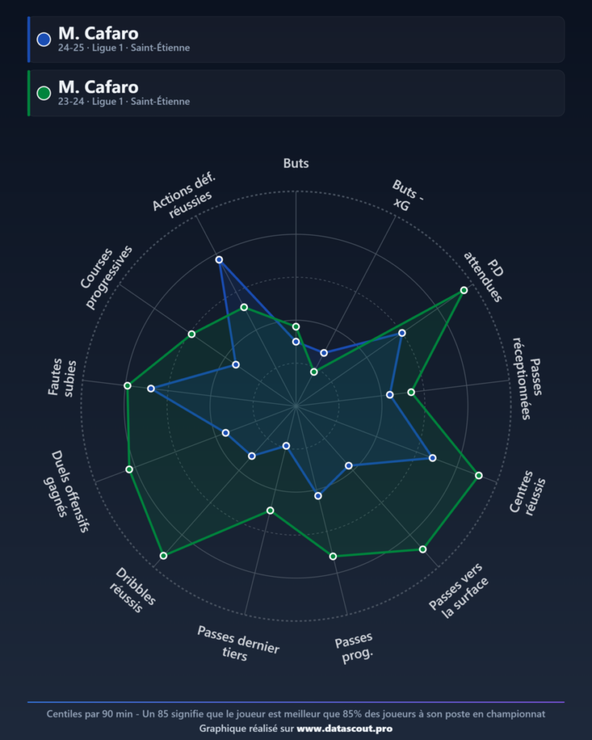Screen dimensions: 592x740
Task: Click the green Courses progressives data point
Action: coord(192,334)
